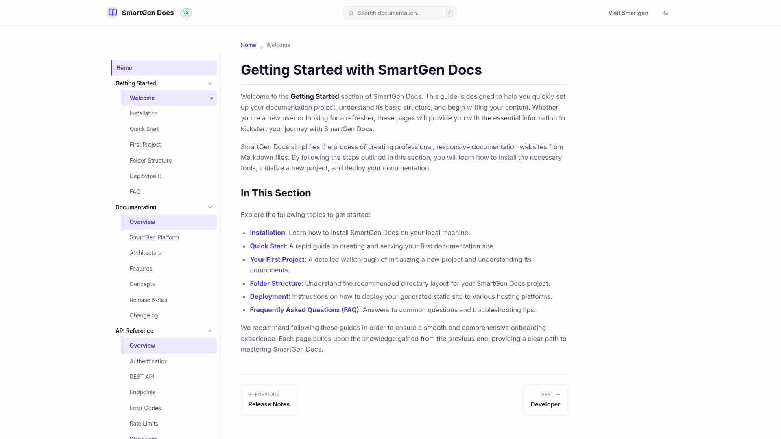
Task: Follow the Your First Project link
Action: 277,259
